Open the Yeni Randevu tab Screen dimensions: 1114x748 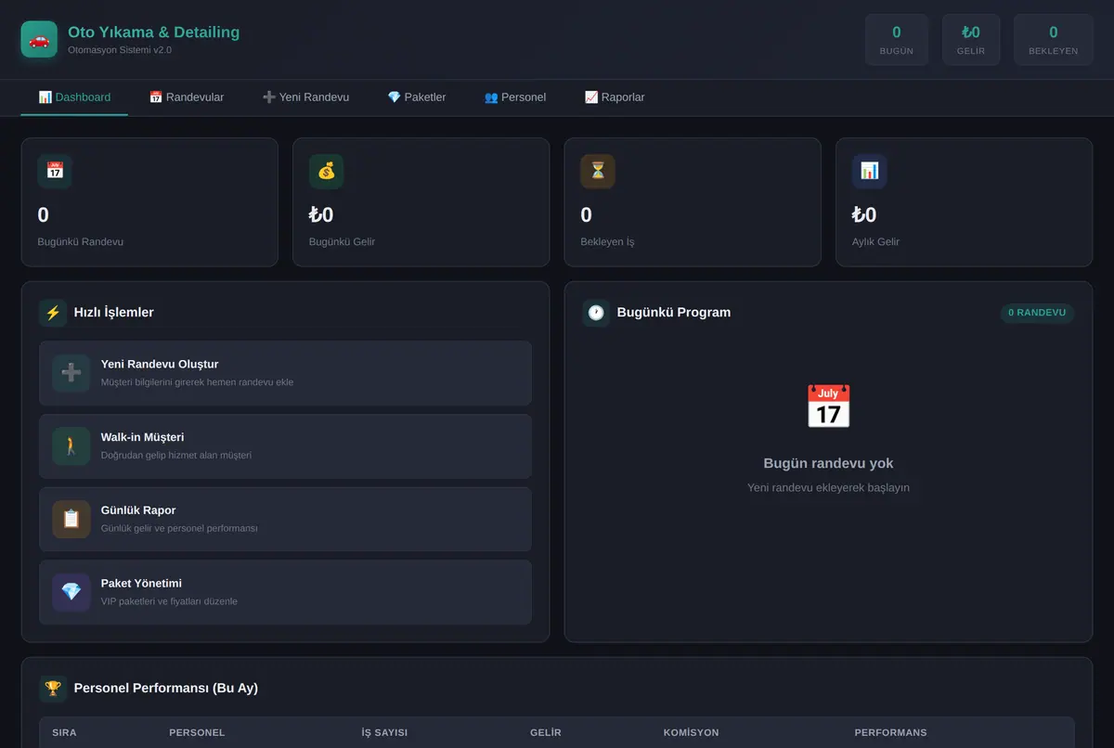pyautogui.click(x=306, y=97)
